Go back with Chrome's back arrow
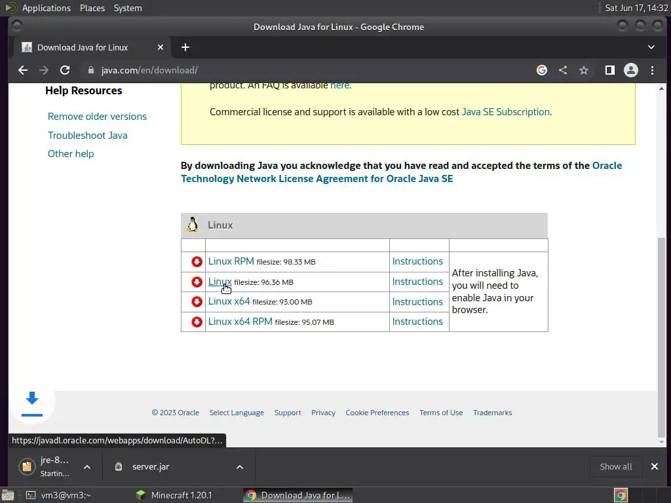The image size is (671, 503). point(23,70)
